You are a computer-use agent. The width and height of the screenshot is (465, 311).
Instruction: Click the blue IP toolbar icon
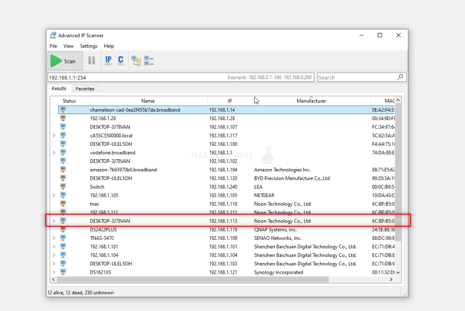(108, 61)
